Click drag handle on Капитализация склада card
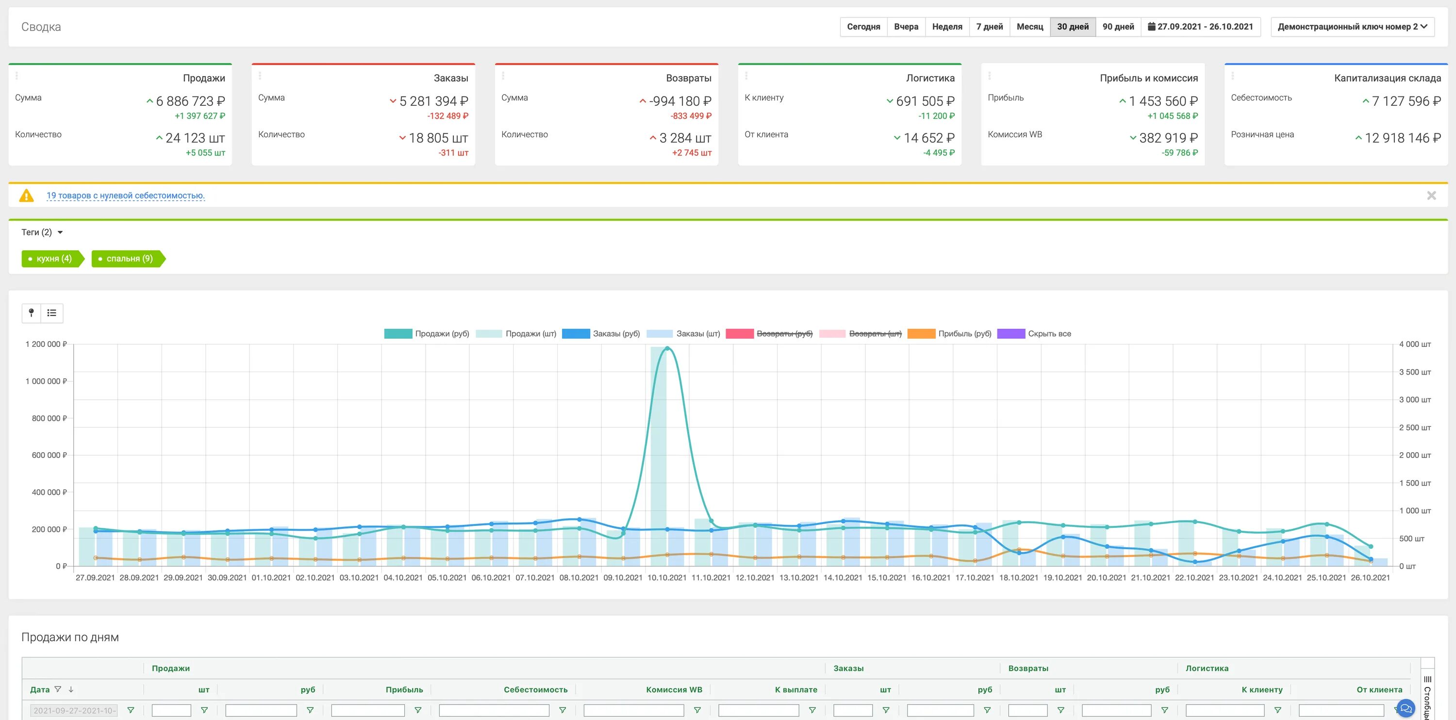Screen dimensions: 1456x720 tap(1233, 76)
